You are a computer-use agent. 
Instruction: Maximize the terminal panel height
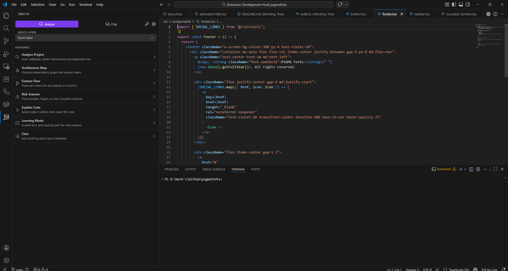click(495, 169)
